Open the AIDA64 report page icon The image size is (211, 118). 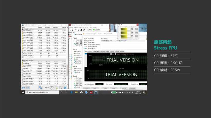click(x=88, y=30)
